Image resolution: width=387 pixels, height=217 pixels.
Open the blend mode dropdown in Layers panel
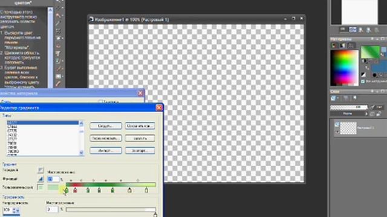349,114
